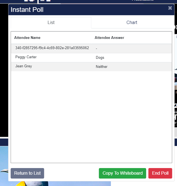Click the empty area below the attendee list

coord(91,116)
